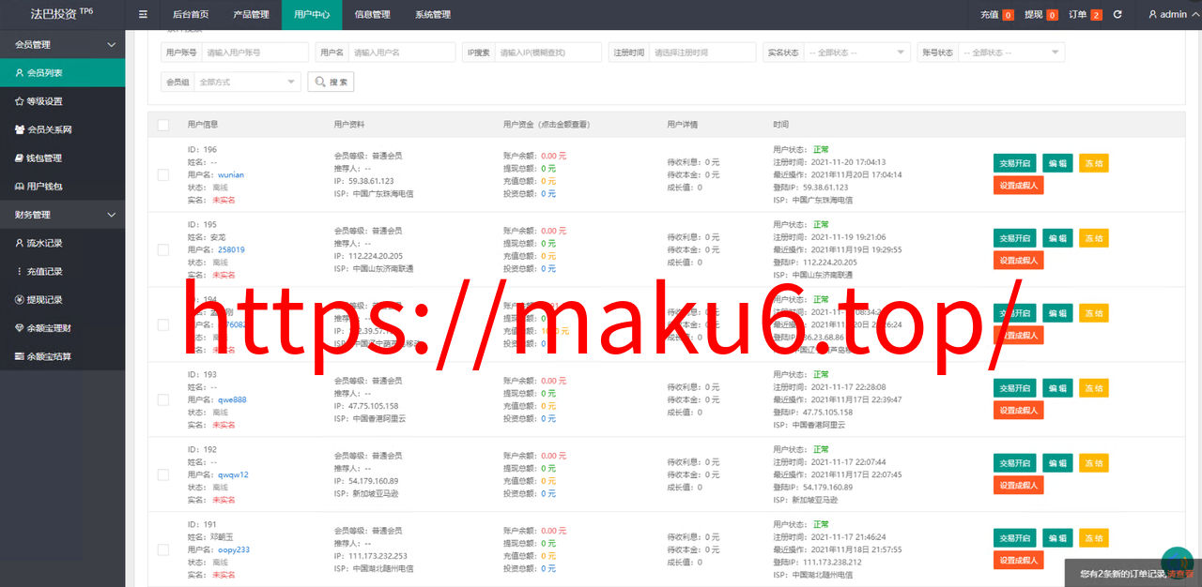Viewport: 1202px width, 587px height.
Task: Click the 用户账号 input field
Action: tap(254, 53)
